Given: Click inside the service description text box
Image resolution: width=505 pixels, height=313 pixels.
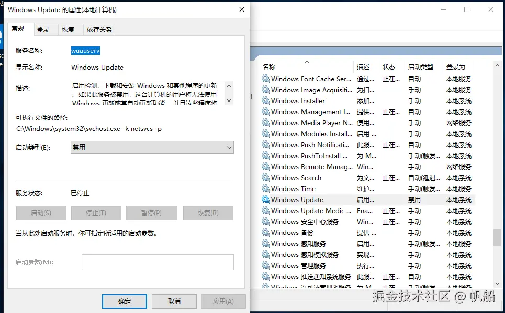Looking at the screenshot, I should pyautogui.click(x=148, y=93).
